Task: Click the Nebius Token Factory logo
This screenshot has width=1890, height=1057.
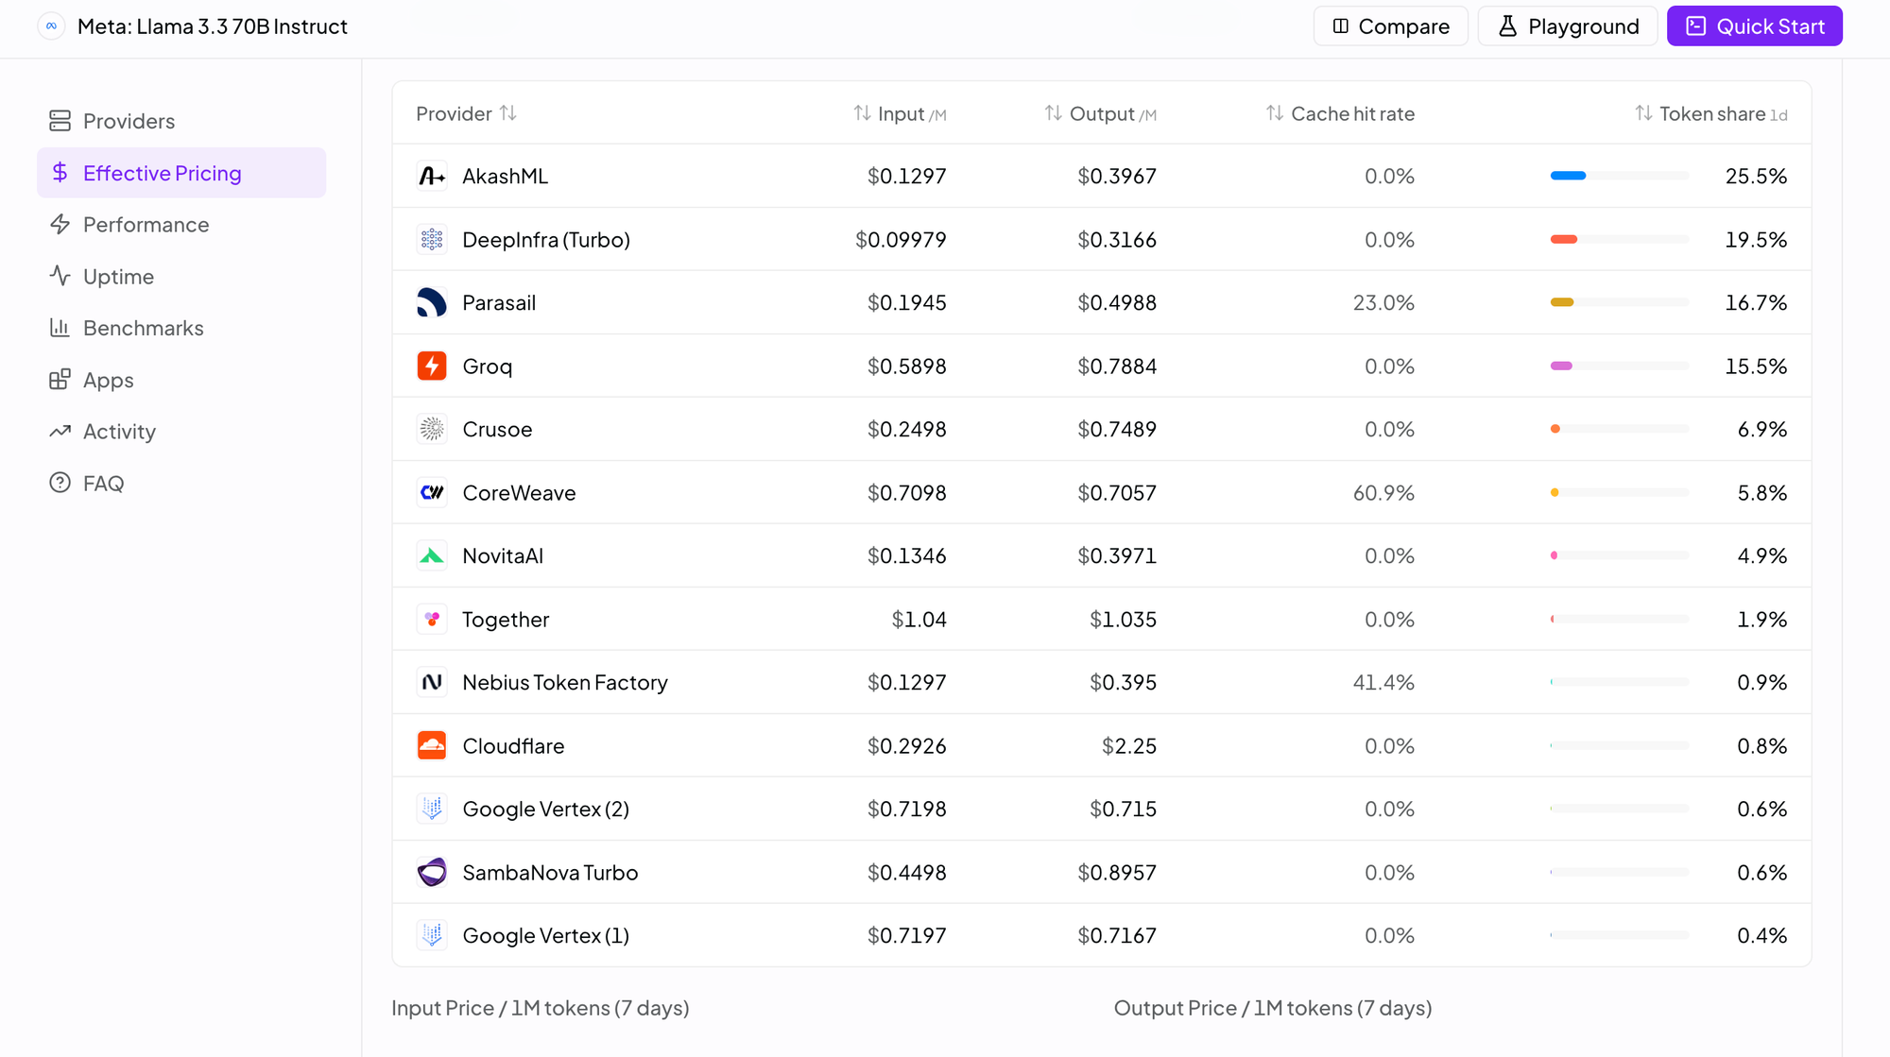Action: (432, 682)
